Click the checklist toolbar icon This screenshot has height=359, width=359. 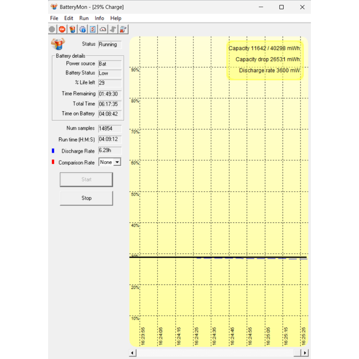93,29
